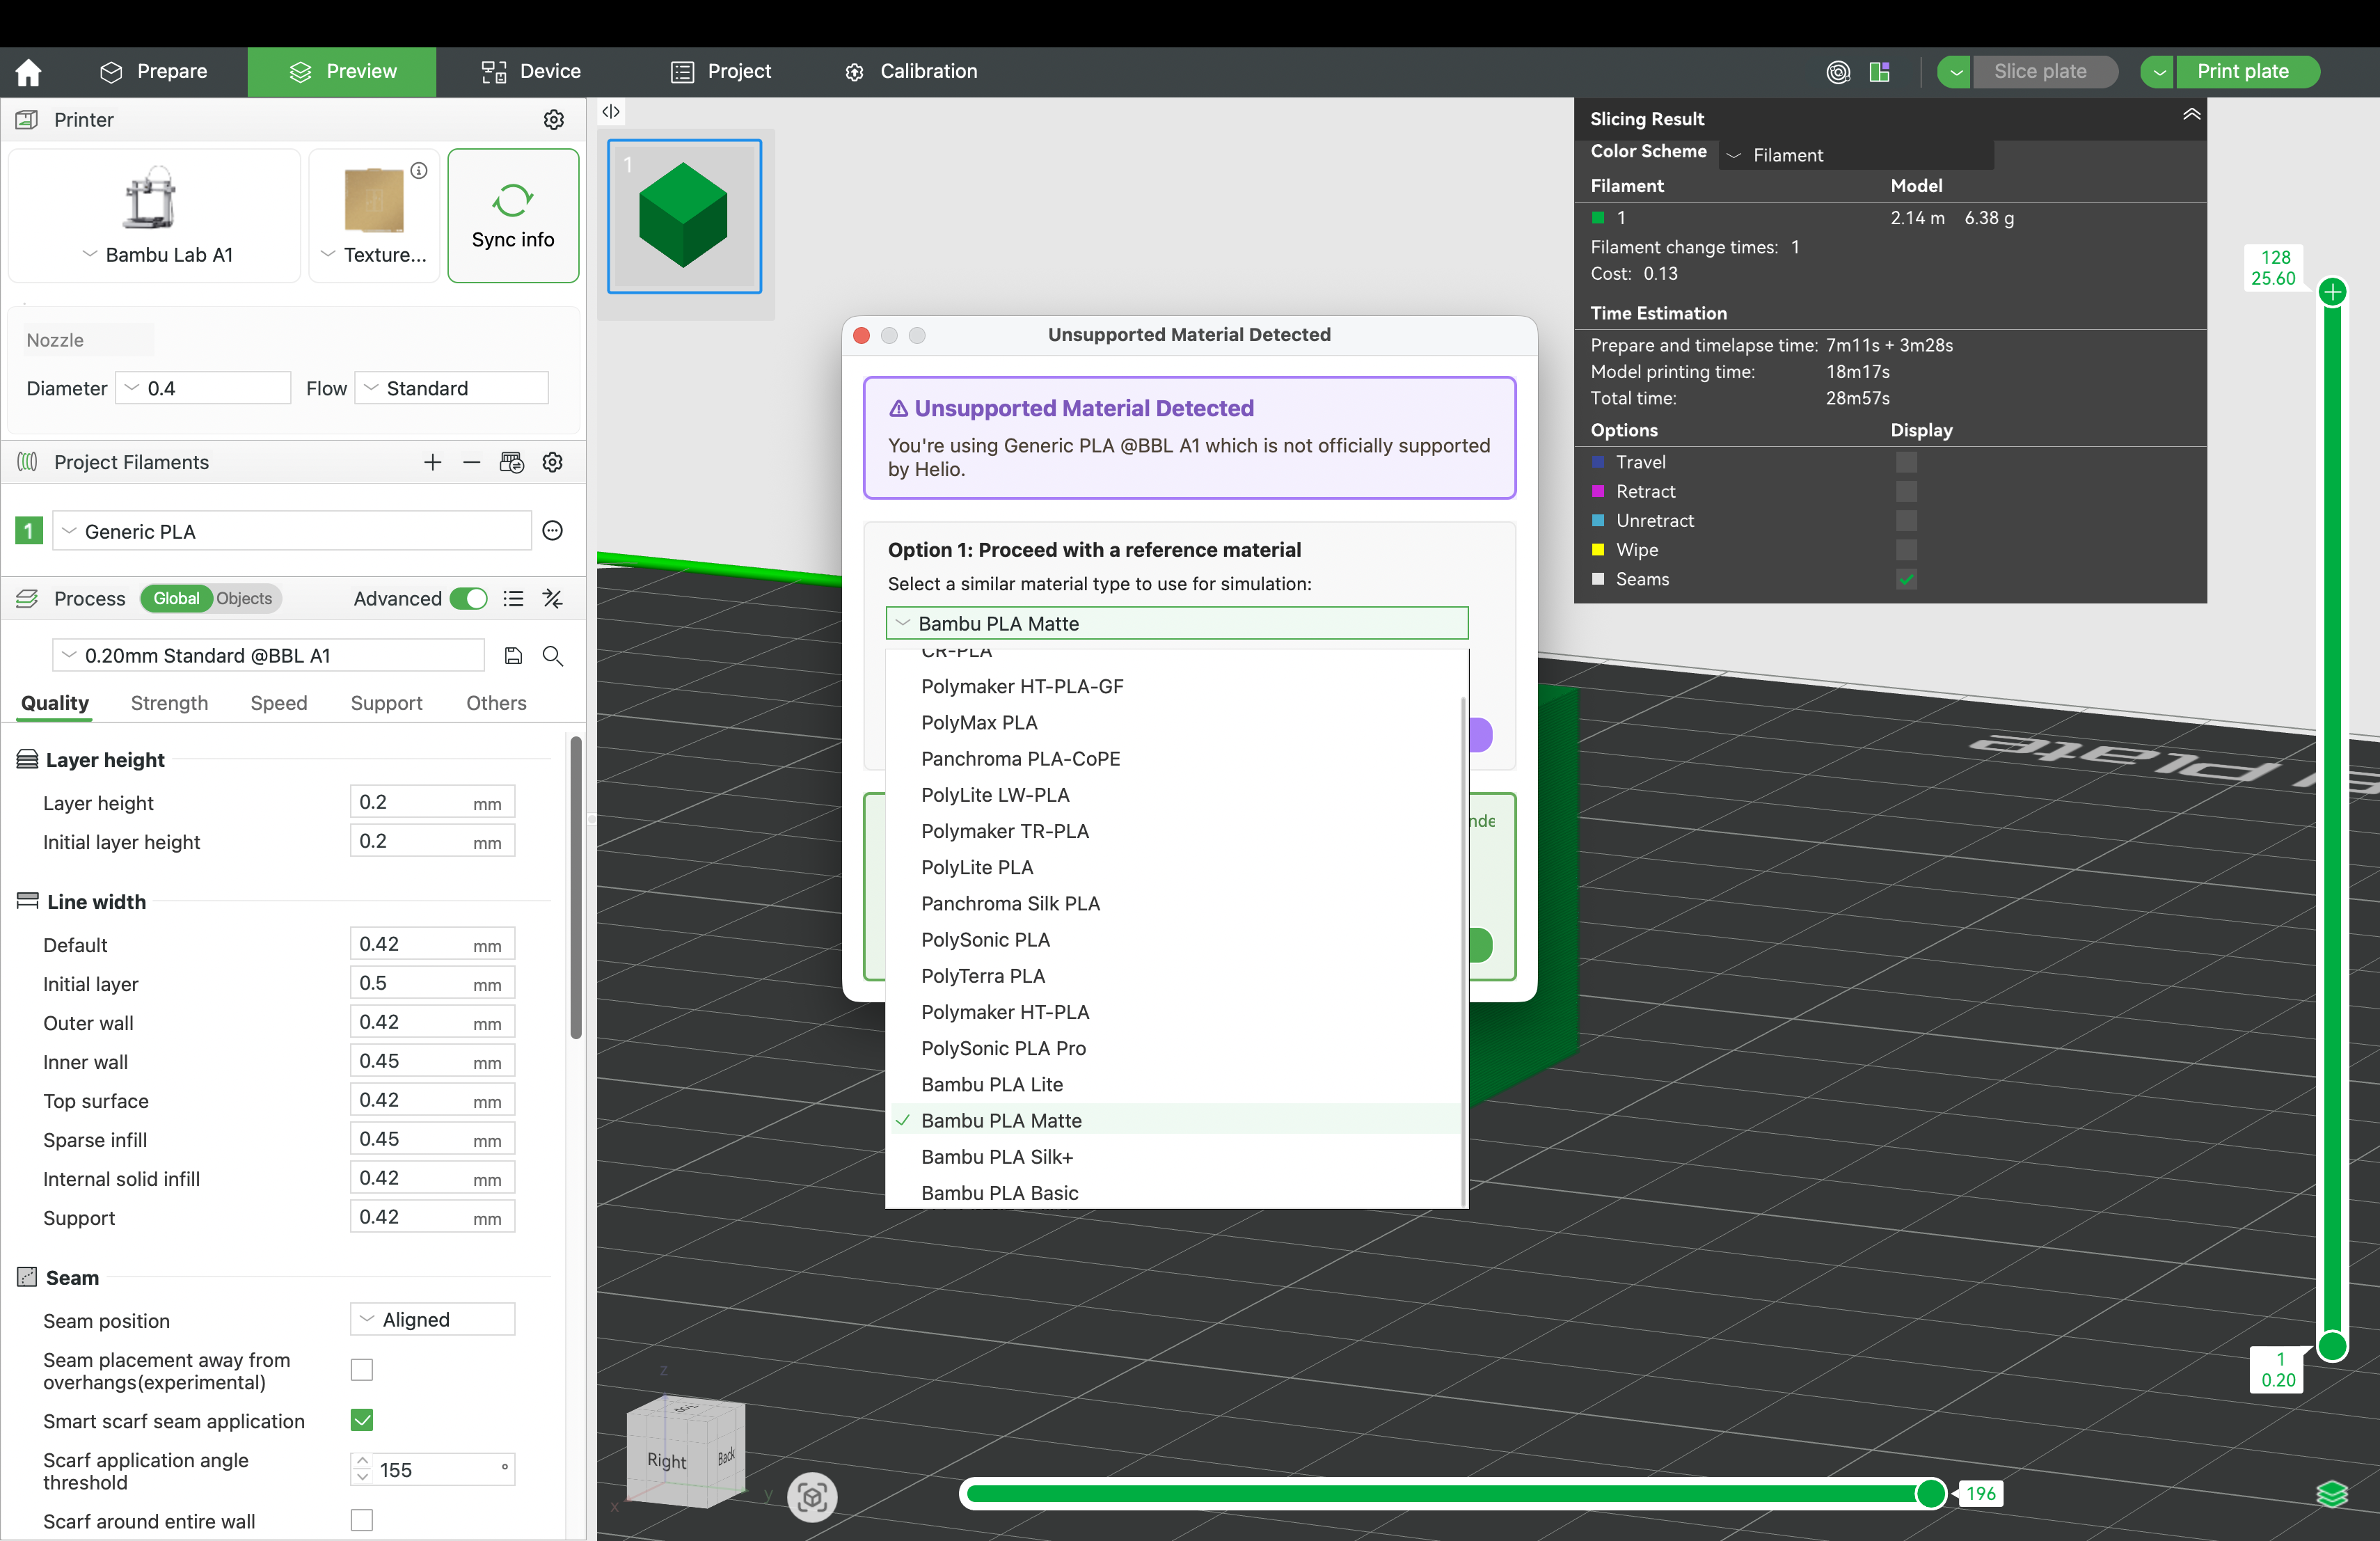Show Travel moves in display options
The image size is (2380, 1541).
1907,462
